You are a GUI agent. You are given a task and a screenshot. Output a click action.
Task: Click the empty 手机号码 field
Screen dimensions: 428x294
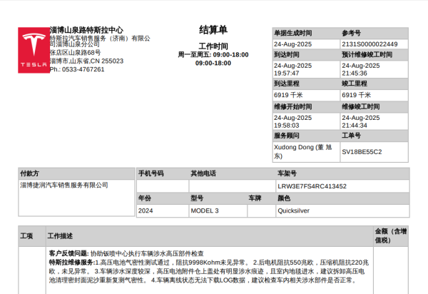click(x=161, y=186)
